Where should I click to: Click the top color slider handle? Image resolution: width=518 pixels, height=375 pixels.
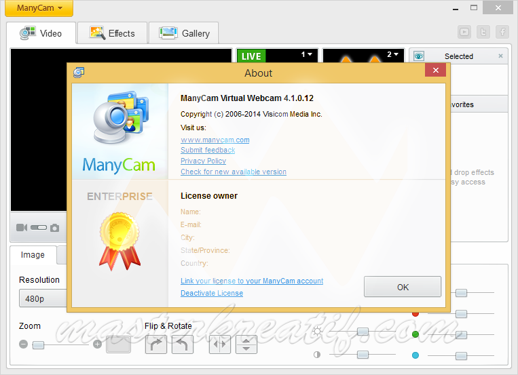461,293
